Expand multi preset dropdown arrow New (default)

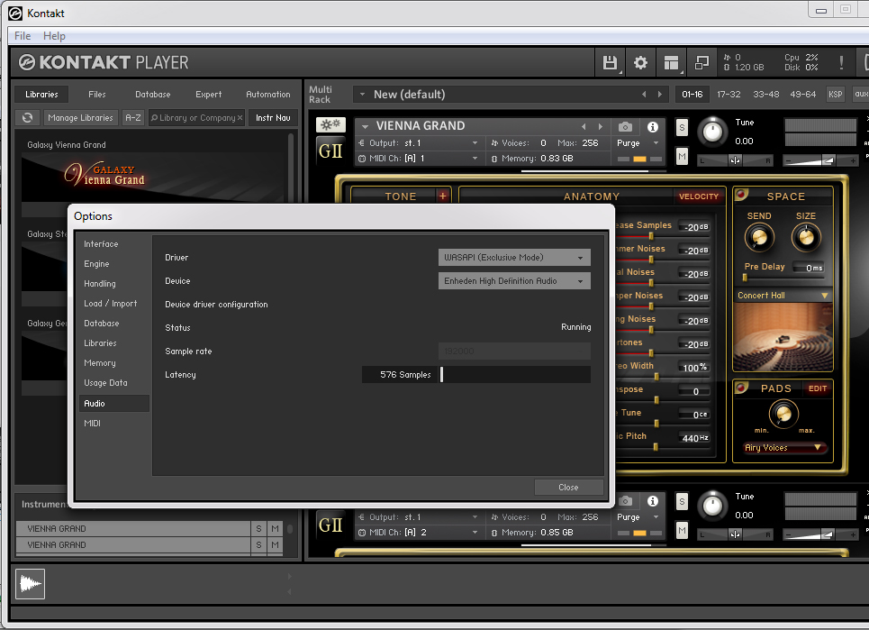coord(362,95)
